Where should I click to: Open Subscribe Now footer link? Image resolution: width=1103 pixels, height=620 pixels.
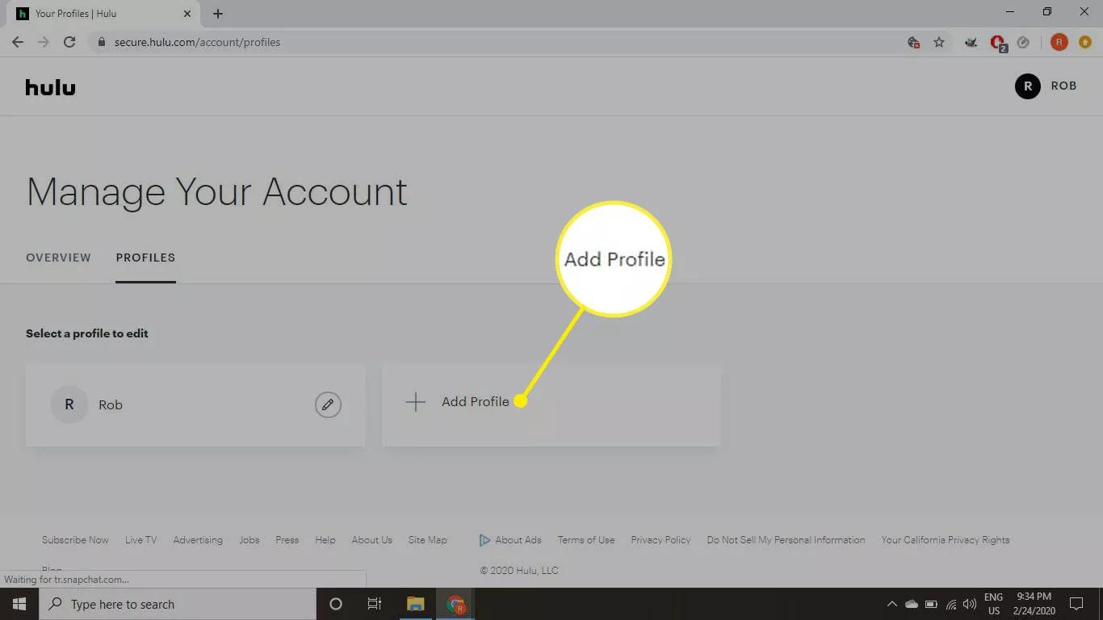click(x=75, y=540)
